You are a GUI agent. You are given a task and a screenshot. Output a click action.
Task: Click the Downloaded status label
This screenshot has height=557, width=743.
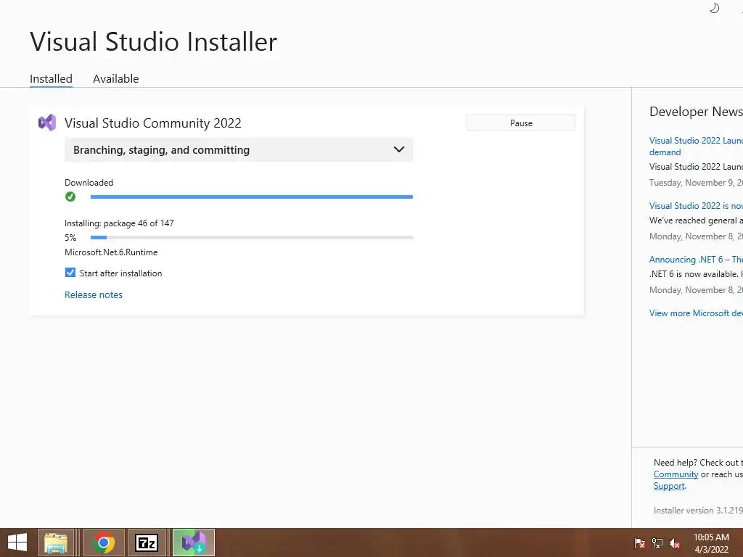(89, 182)
